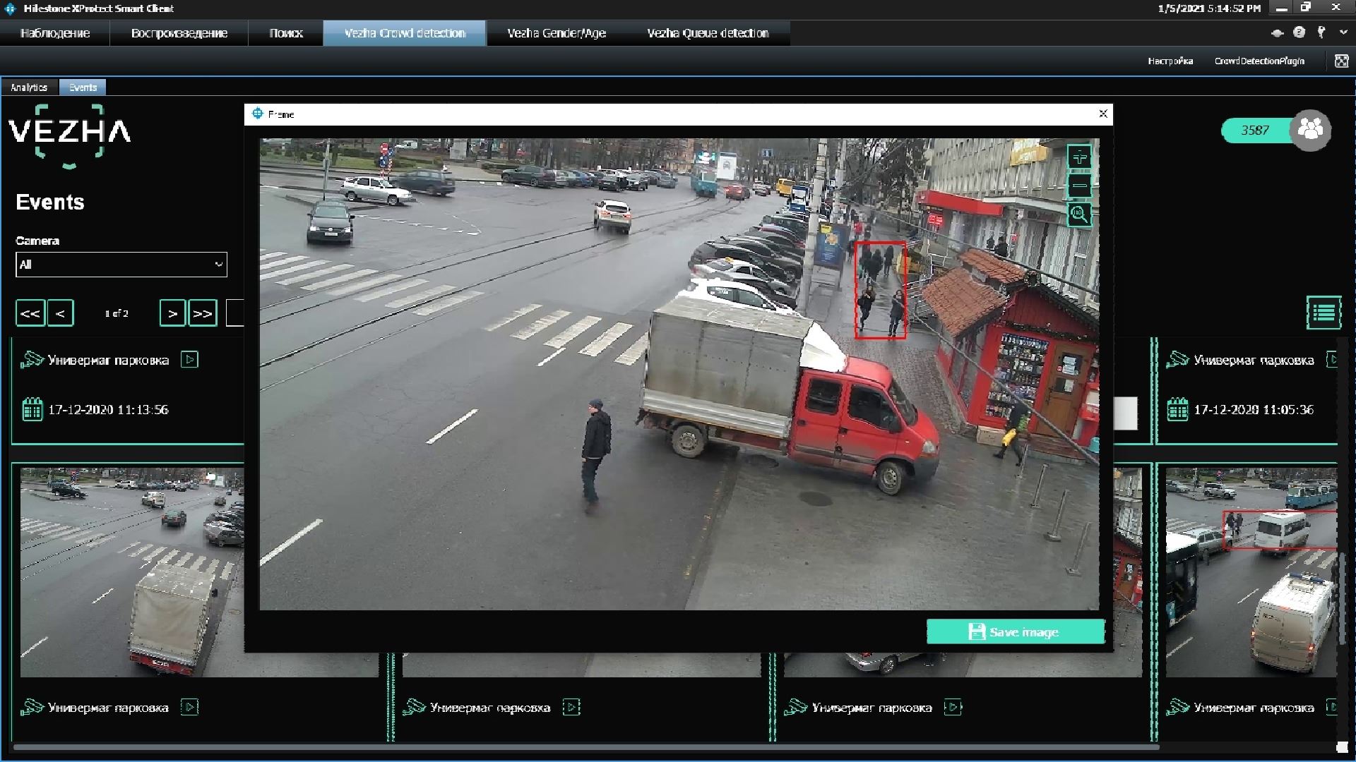Click the Milestone XProtect app icon
Viewport: 1356px width, 762px height.
click(10, 8)
